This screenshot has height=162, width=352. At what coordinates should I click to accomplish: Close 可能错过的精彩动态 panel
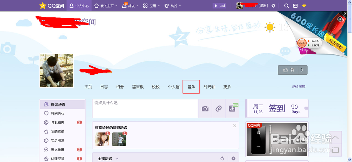pos(234,126)
